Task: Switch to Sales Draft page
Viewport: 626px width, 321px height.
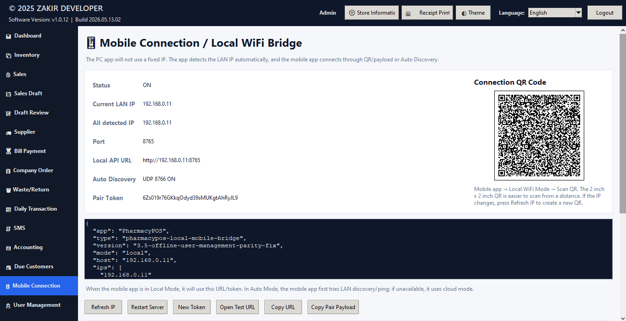Action: pyautogui.click(x=39, y=93)
